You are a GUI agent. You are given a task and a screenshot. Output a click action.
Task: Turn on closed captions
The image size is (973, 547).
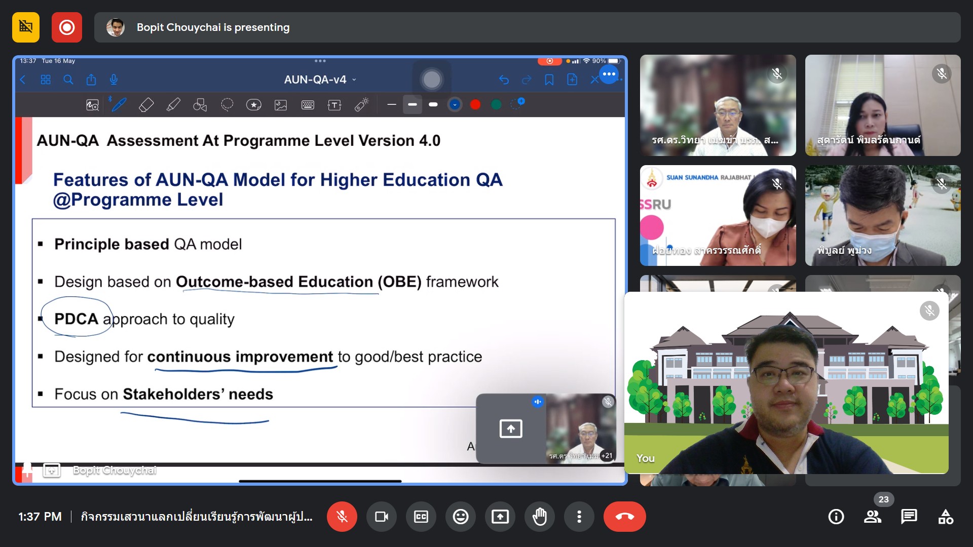coord(421,517)
